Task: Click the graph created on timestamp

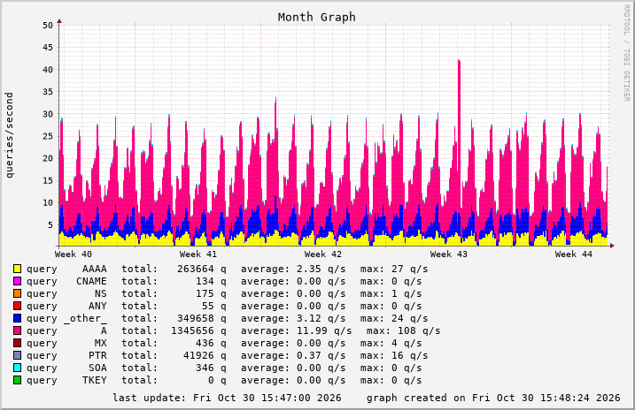Action: 493,398
